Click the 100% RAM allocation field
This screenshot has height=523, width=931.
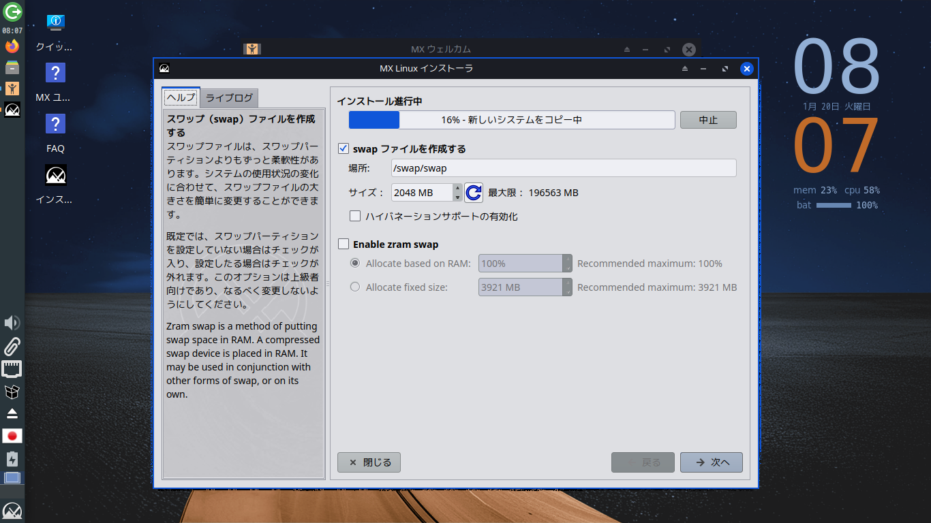tap(521, 264)
